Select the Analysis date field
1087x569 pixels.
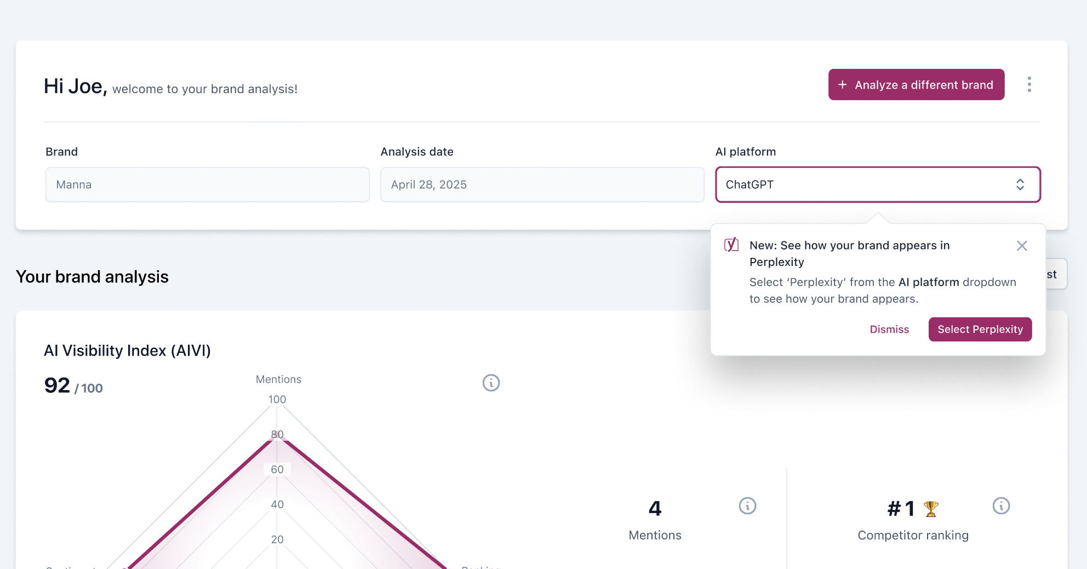point(542,184)
